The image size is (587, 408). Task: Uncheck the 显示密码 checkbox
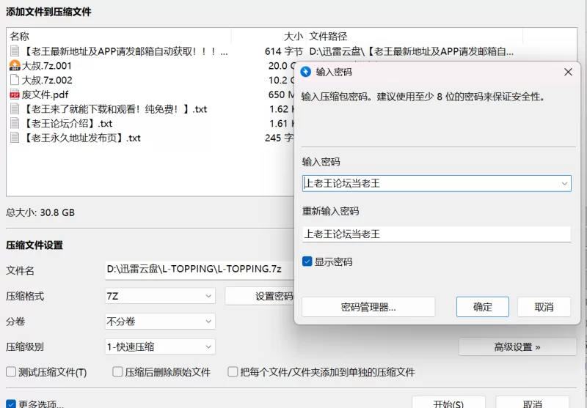(x=307, y=262)
